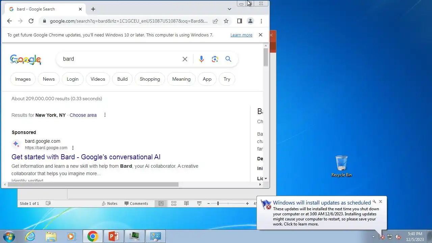Start PowerPoint Slide Show
Image resolution: width=432 pixels, height=243 pixels.
point(199,204)
